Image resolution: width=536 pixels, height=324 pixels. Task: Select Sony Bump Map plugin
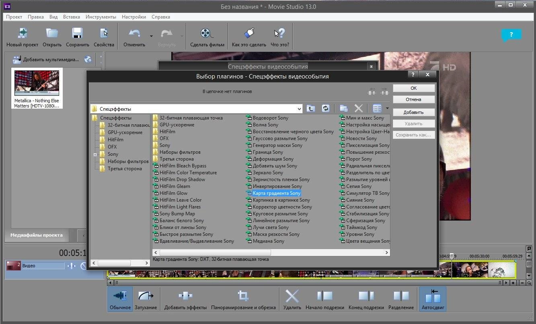[x=177, y=214]
